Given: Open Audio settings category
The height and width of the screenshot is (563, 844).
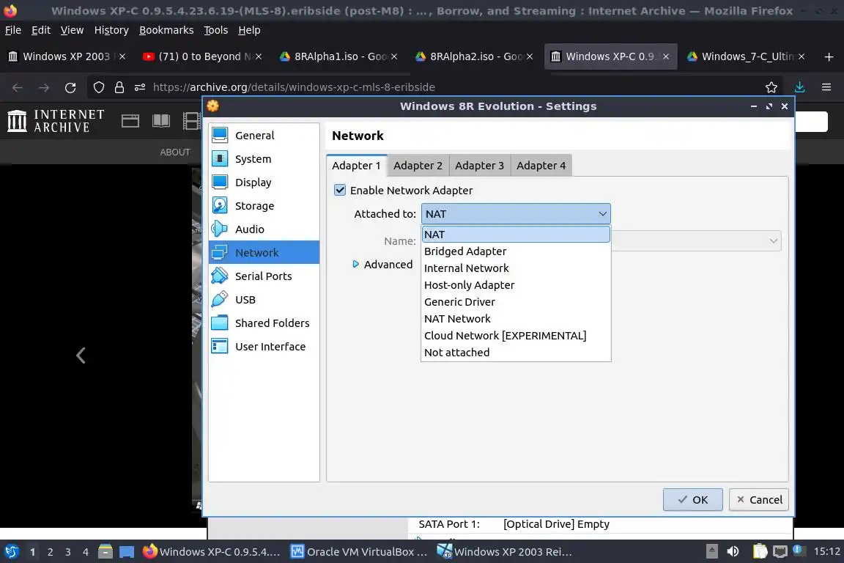Looking at the screenshot, I should 264,229.
